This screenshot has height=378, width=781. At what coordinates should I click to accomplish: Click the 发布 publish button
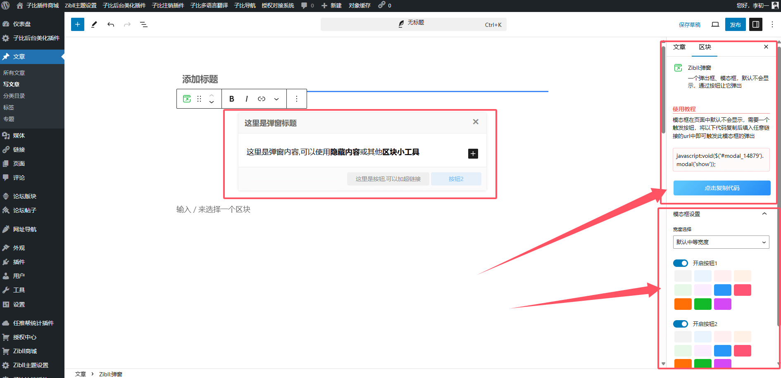735,24
